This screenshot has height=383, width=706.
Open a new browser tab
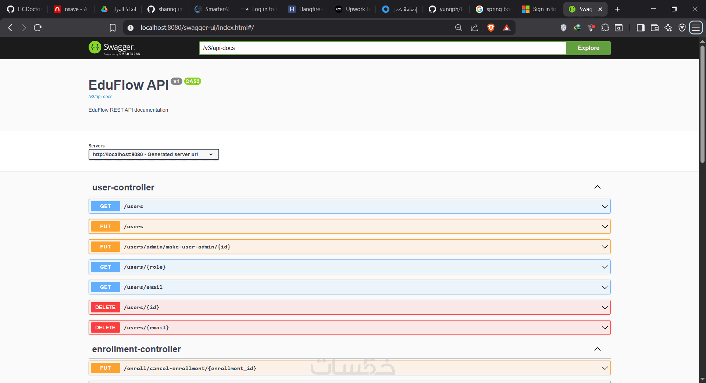(617, 9)
